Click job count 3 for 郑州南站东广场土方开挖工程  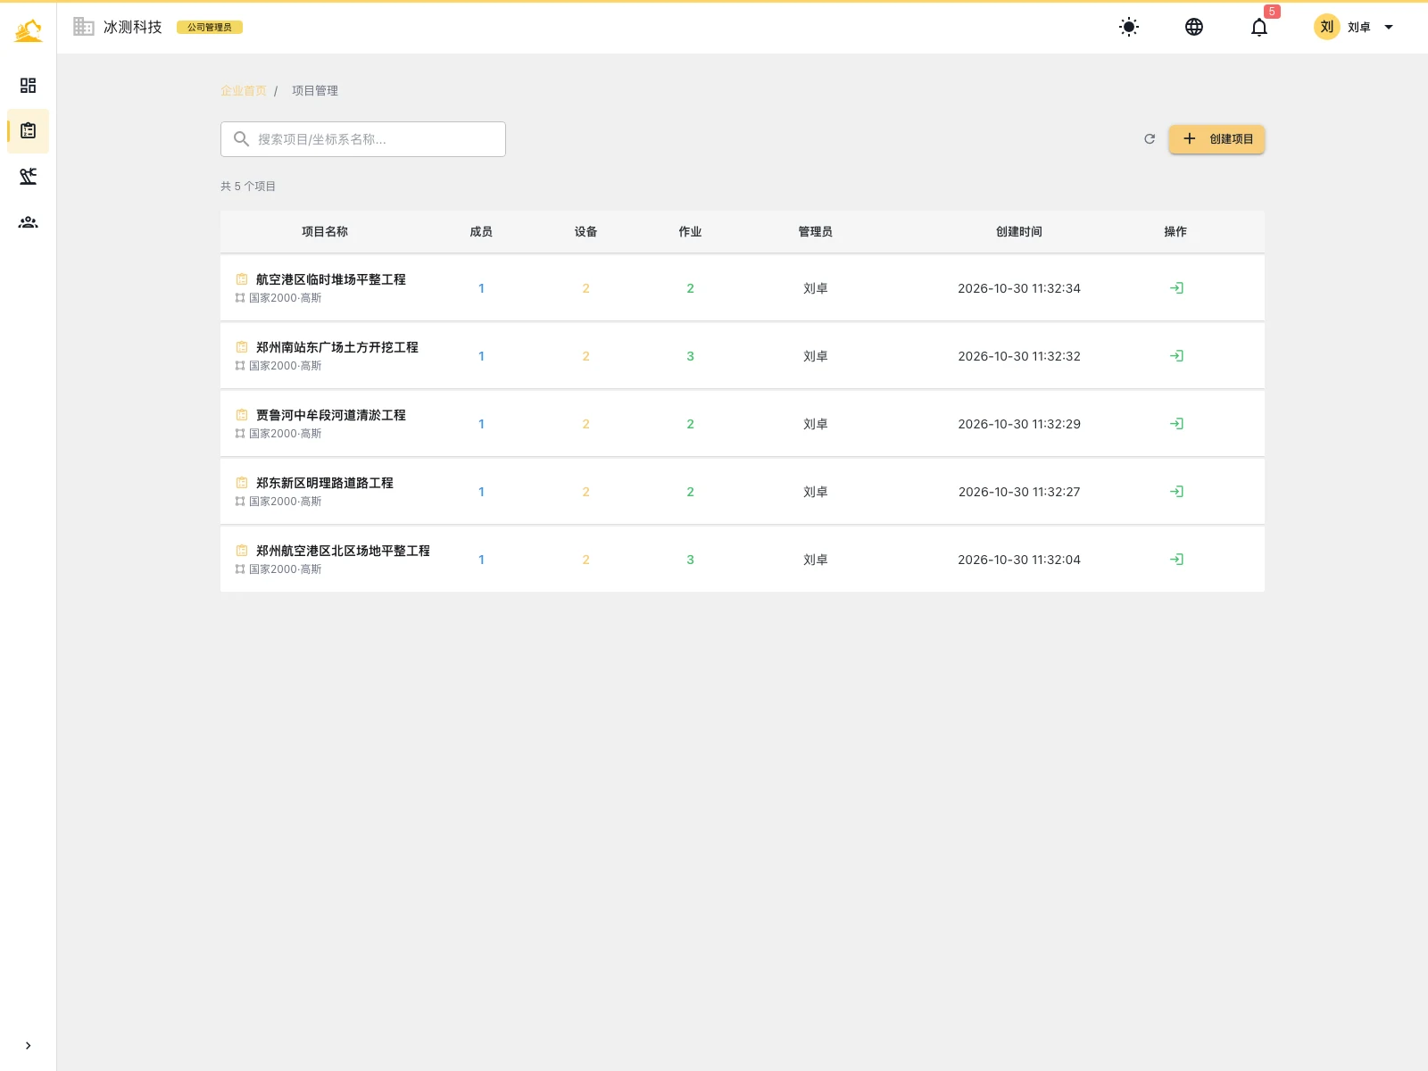pos(690,356)
